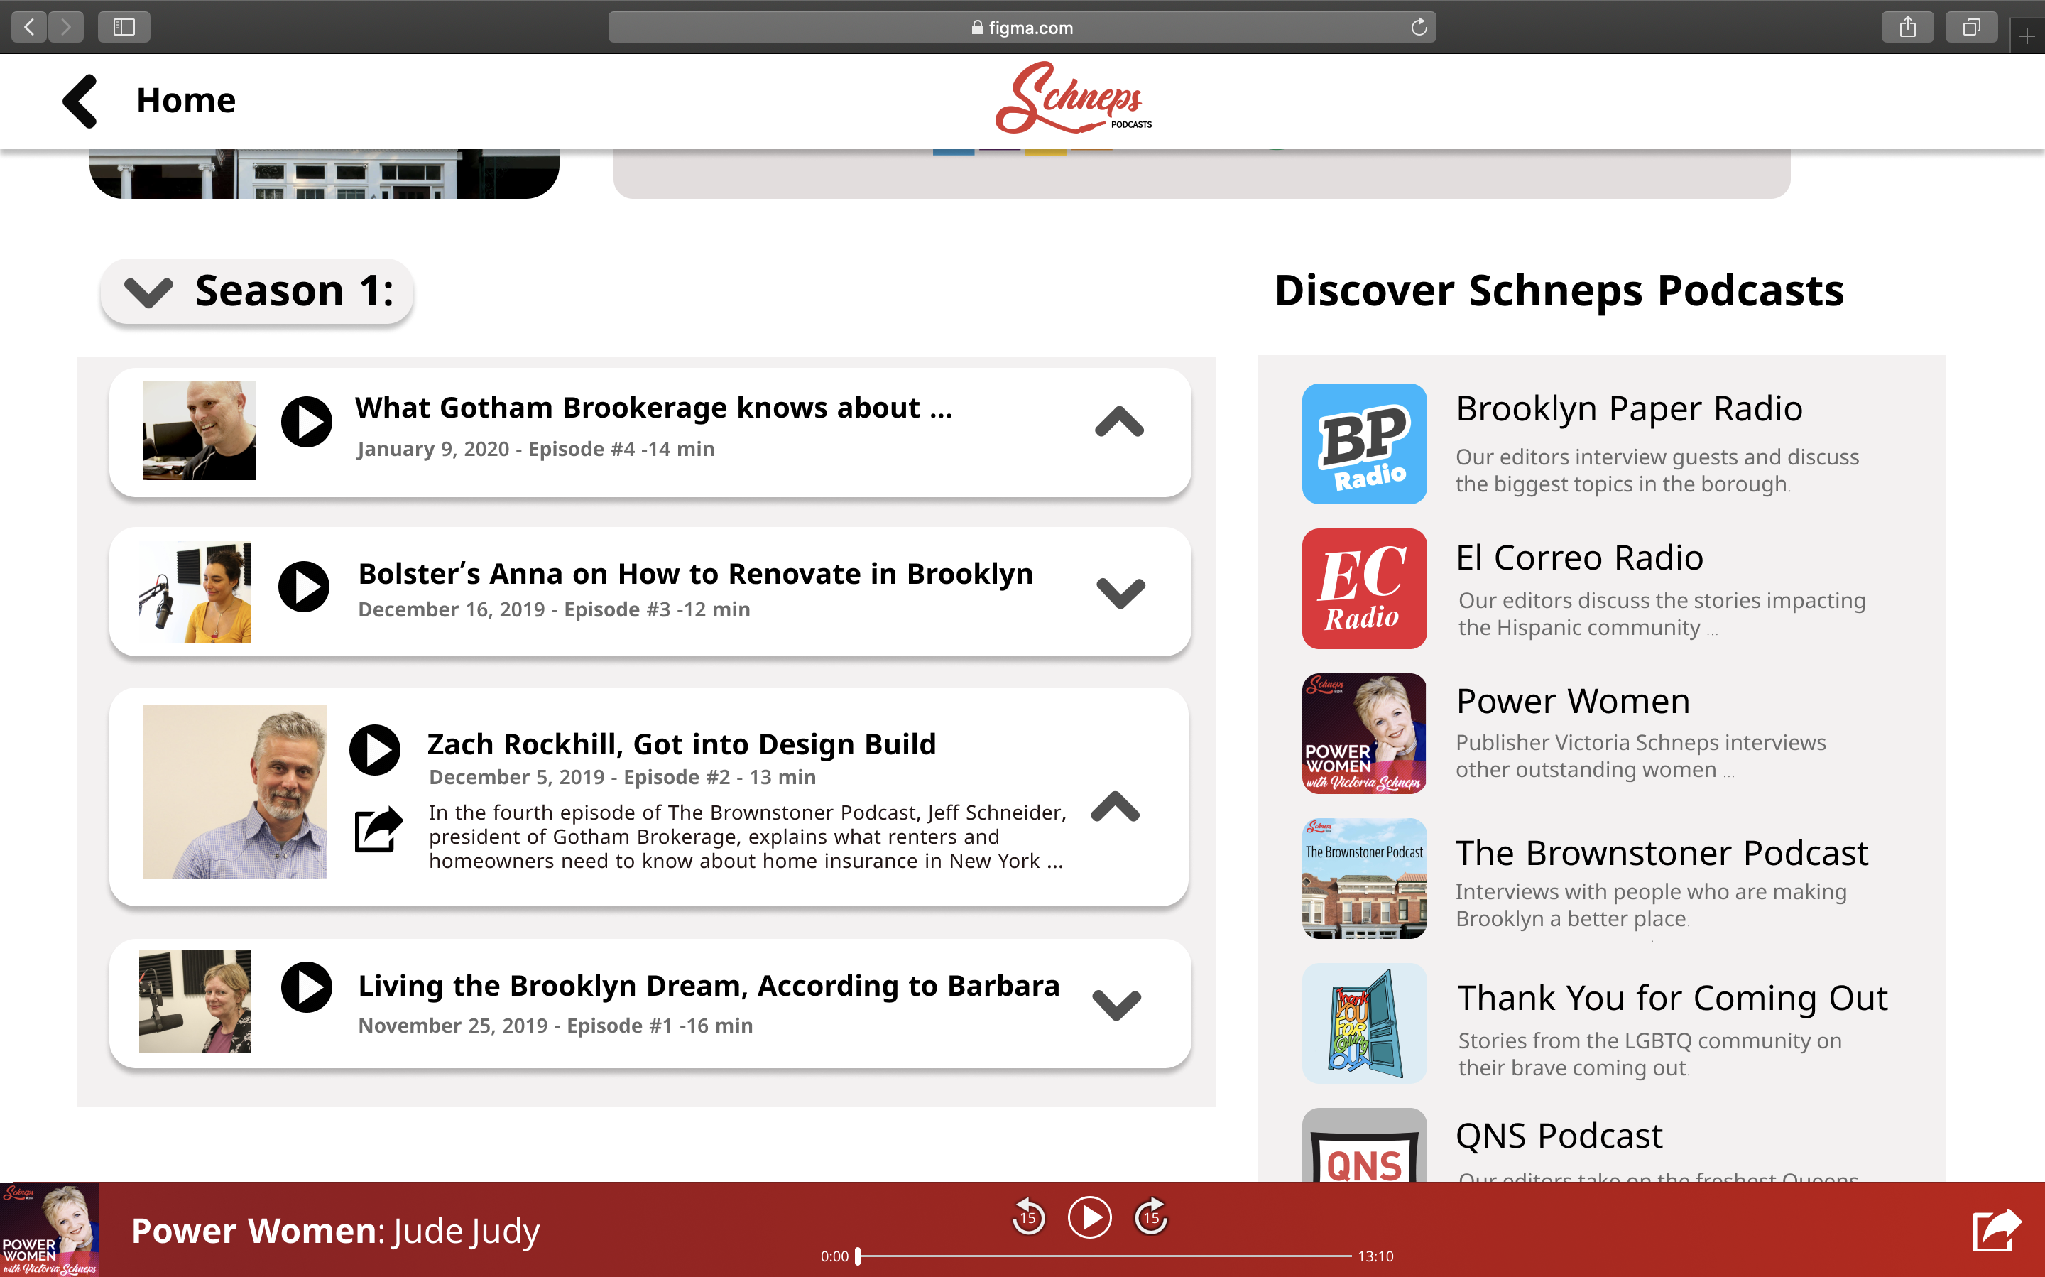Open a new tab with plus button
Screen dimensions: 2045x1277
click(x=2027, y=36)
